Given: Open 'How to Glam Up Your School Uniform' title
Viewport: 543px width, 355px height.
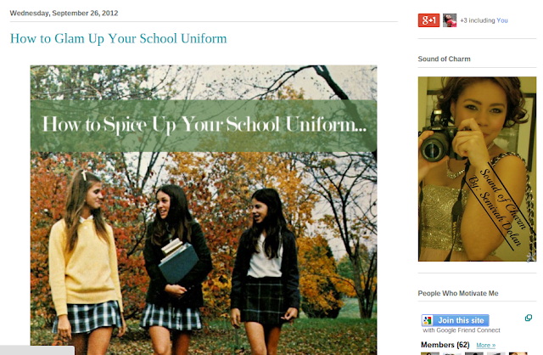Looking at the screenshot, I should click(119, 38).
